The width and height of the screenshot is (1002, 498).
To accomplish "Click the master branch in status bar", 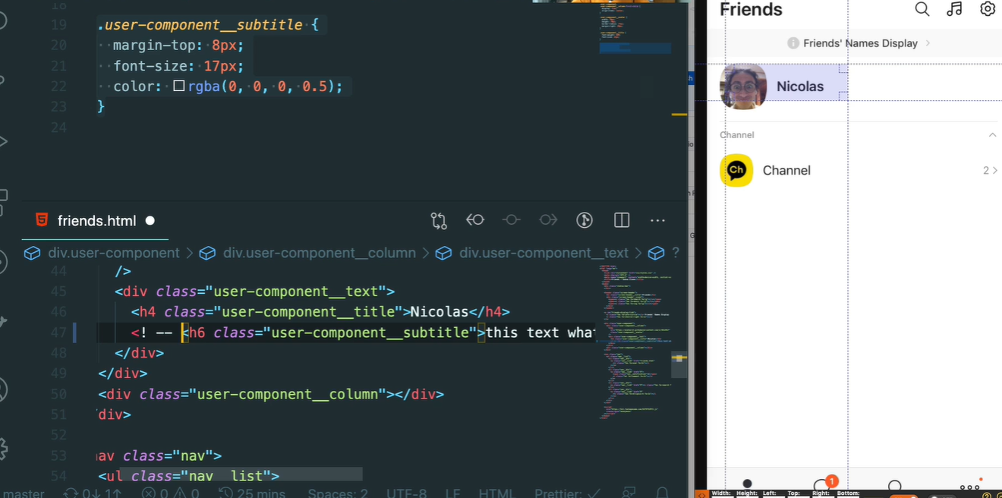I will tap(23, 493).
